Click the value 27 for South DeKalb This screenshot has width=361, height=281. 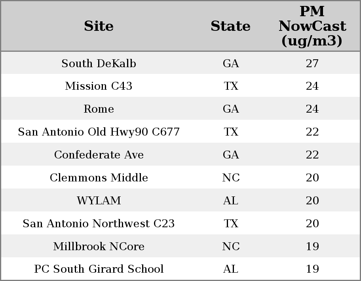[312, 63]
